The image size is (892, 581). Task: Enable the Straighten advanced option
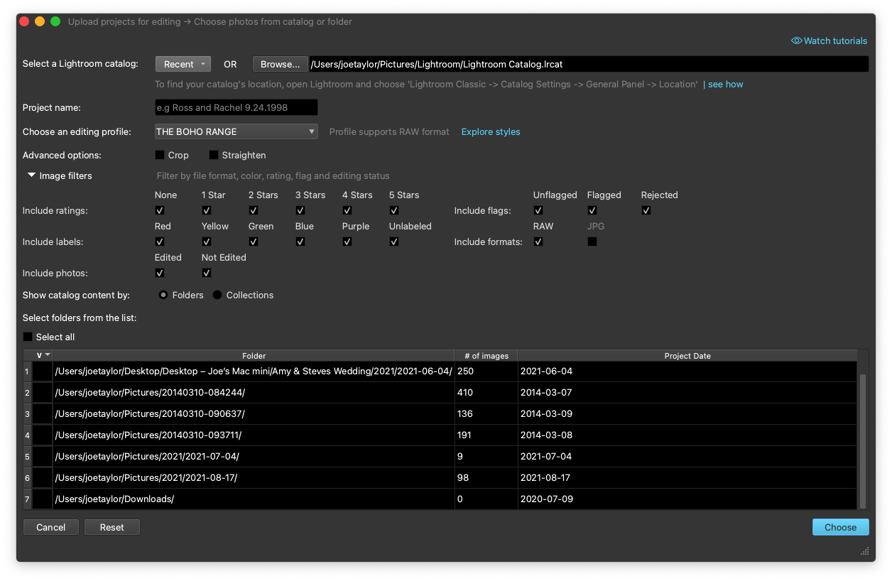(x=214, y=154)
